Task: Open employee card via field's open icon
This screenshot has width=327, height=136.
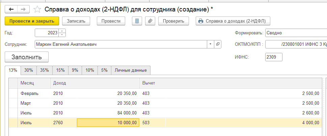Action: (218, 44)
